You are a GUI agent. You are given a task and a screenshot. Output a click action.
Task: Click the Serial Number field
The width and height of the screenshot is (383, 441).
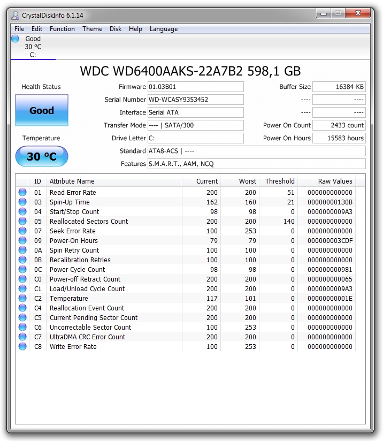click(x=196, y=100)
